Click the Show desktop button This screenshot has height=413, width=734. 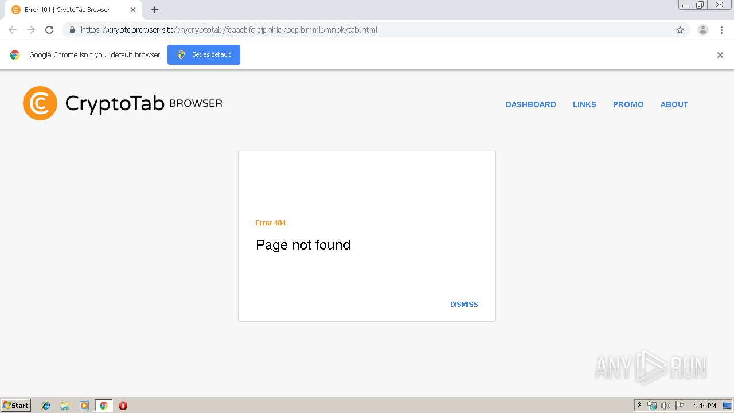click(x=728, y=406)
